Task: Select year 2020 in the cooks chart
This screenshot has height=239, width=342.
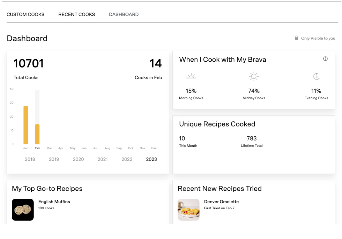Action: 78,159
